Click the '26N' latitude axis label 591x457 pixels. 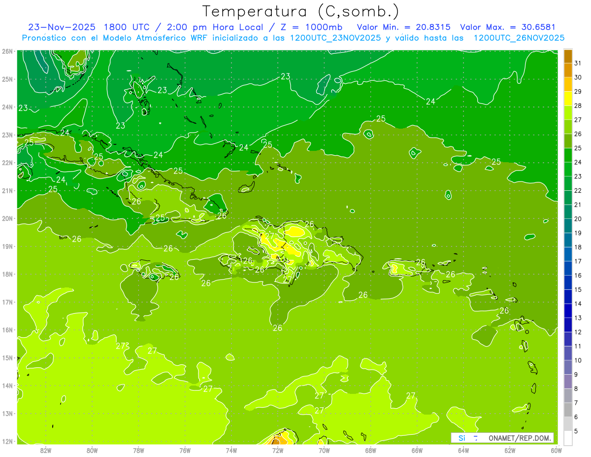(x=7, y=51)
